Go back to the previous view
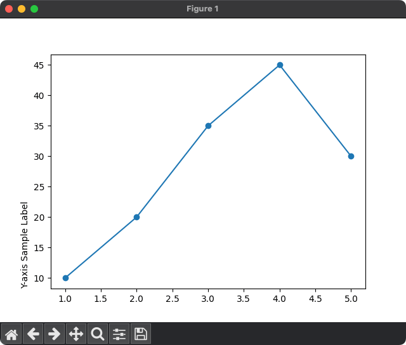406x345 pixels. (33, 334)
